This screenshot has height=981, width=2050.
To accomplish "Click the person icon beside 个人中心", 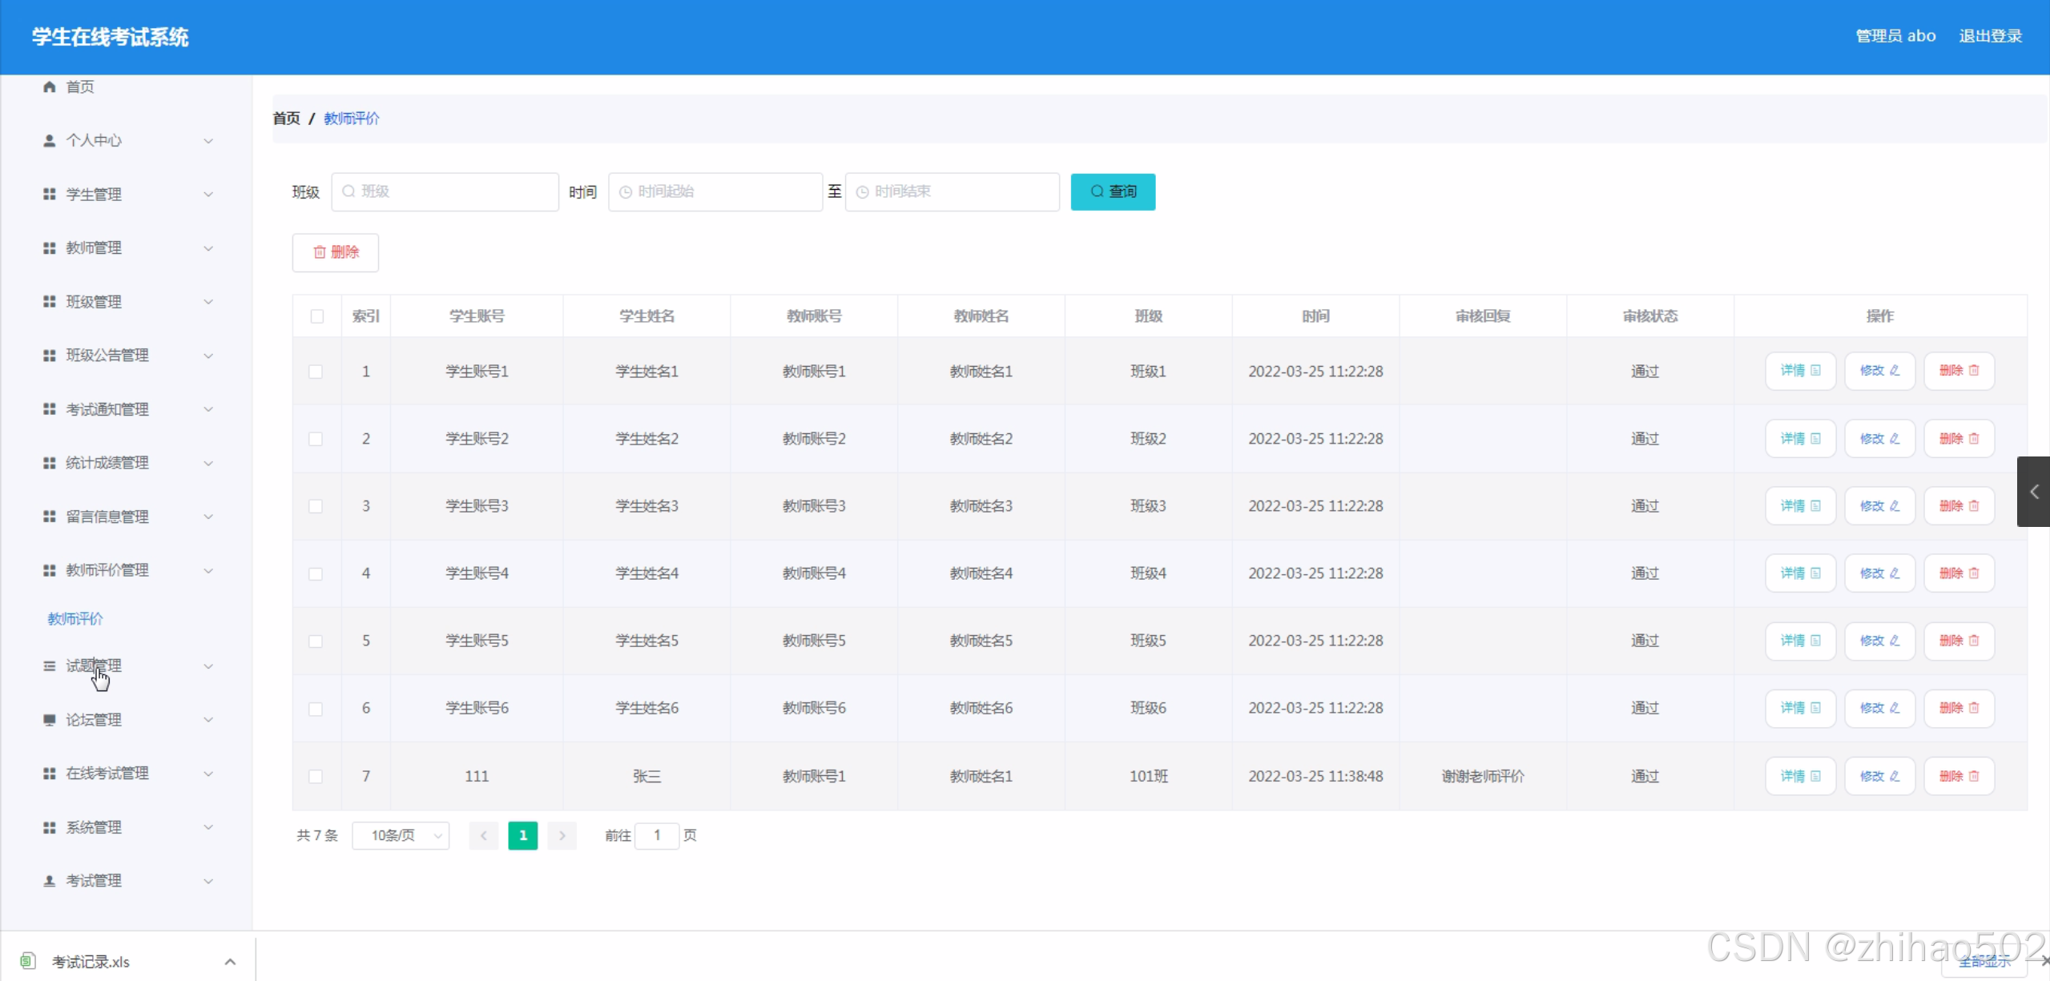I will tap(49, 141).
